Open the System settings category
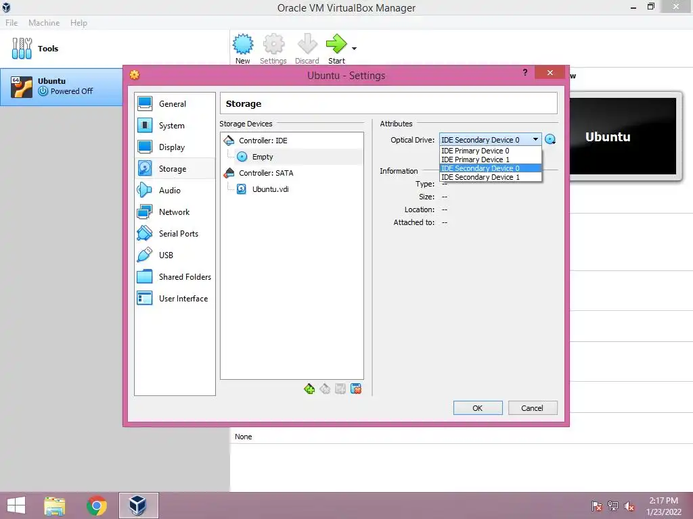Viewport: 693px width, 519px height. [x=175, y=125]
